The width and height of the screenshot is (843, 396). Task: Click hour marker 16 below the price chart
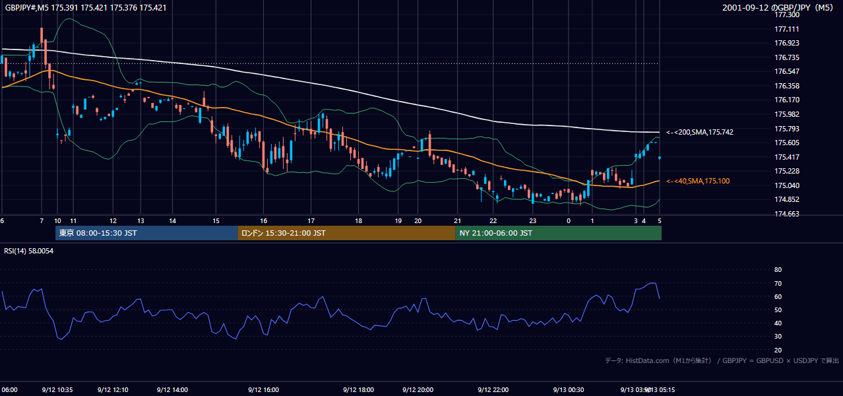coord(263,220)
